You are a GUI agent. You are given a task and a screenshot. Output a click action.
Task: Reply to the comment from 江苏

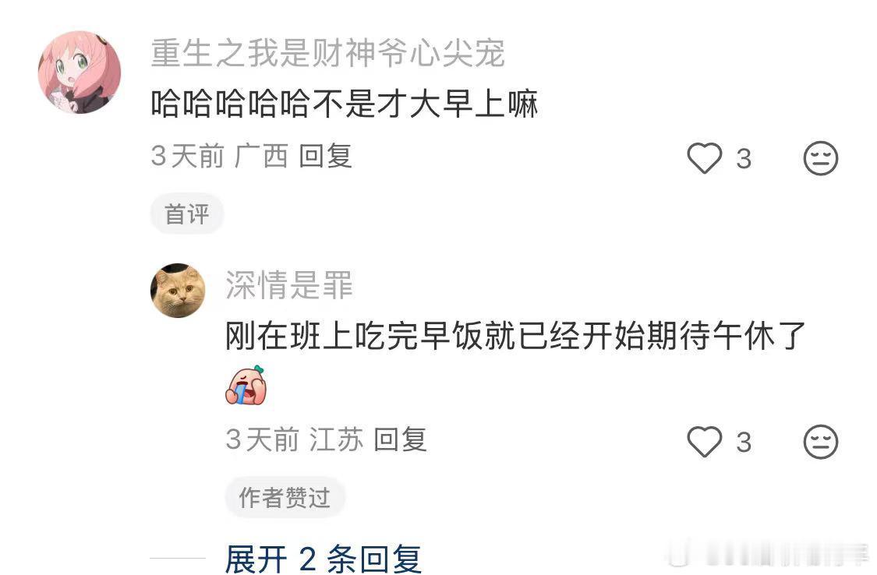(400, 439)
